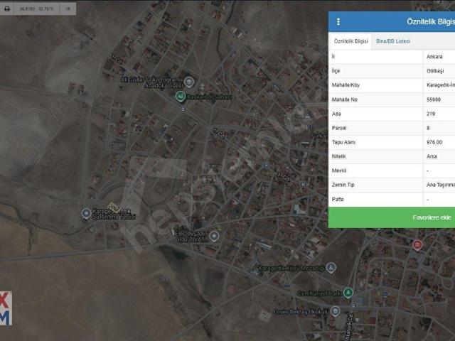The width and height of the screenshot is (455, 341).
Task: Select the Karagedik Köyü Mezarlığı marker
Action: coord(331,267)
